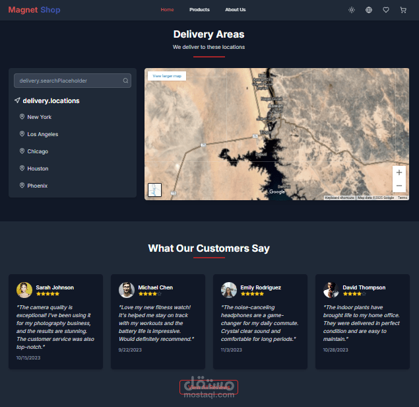Click the pin icon beside Los Angeles
Viewport: 419px width, 407px height.
click(x=22, y=133)
